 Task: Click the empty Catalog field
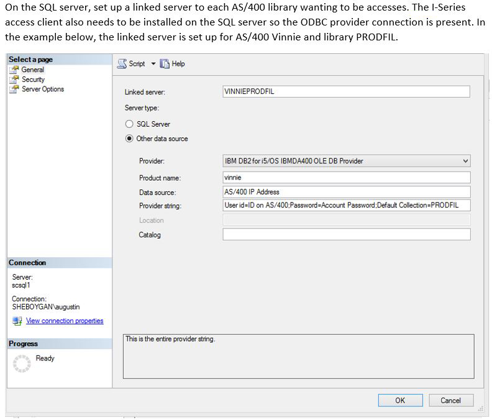click(x=345, y=235)
